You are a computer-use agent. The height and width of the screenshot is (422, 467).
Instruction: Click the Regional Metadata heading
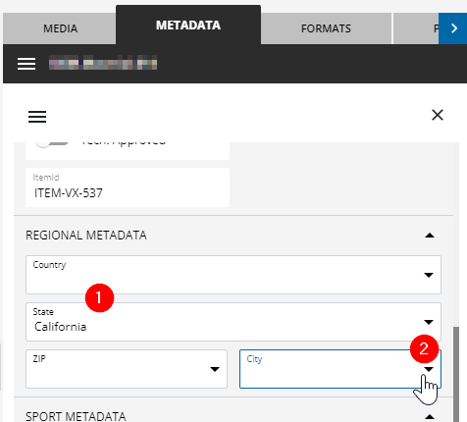click(x=86, y=236)
